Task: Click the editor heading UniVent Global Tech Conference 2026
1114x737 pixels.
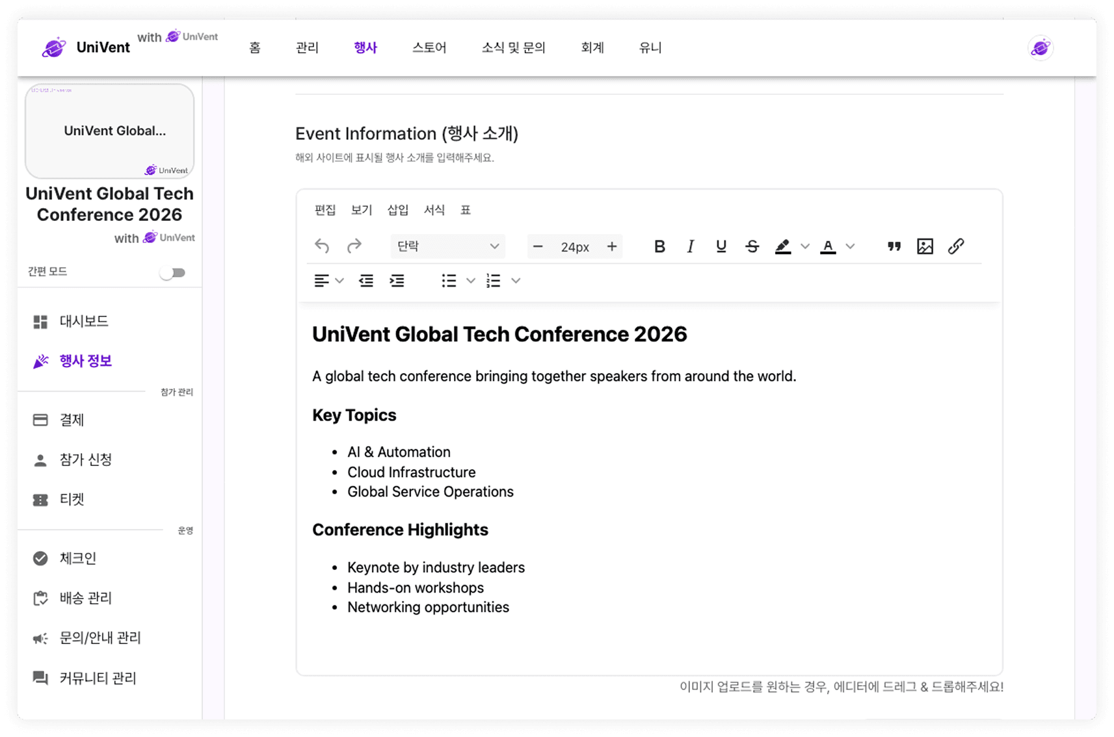Action: click(499, 334)
